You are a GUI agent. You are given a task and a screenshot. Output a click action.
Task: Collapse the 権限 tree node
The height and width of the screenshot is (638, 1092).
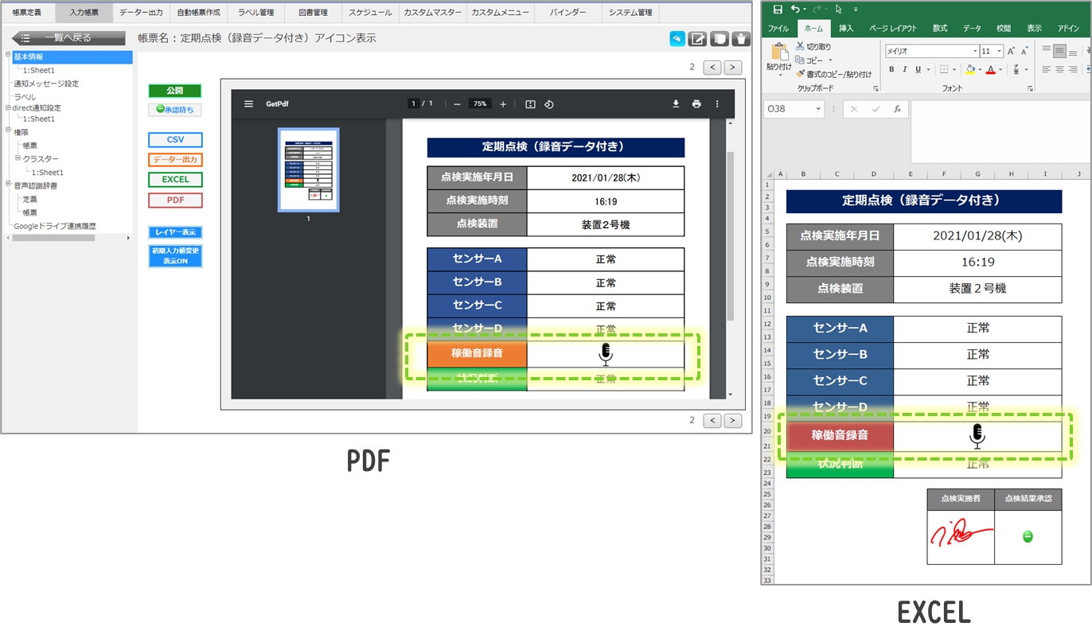pyautogui.click(x=8, y=130)
